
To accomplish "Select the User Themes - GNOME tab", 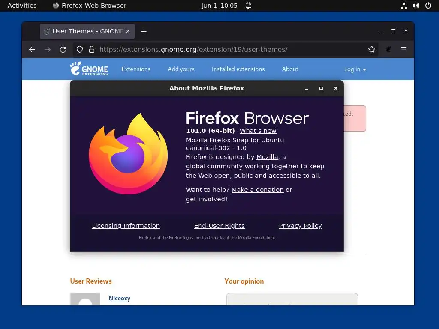I will point(87,31).
